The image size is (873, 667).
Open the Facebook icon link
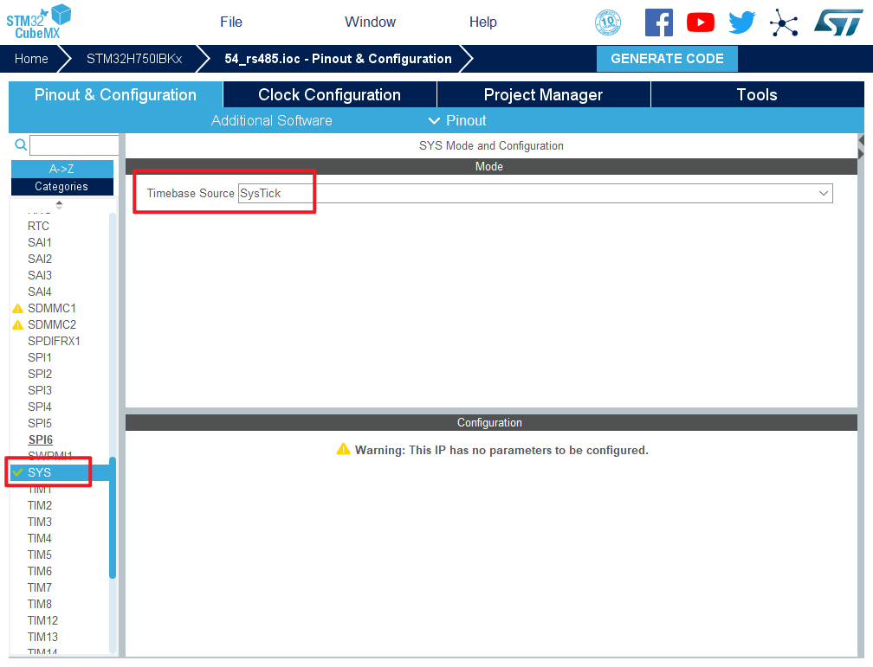click(658, 22)
